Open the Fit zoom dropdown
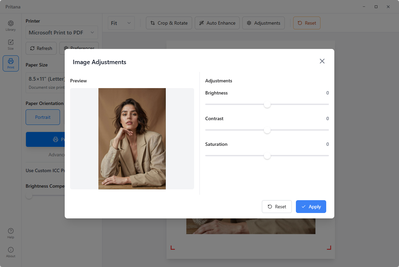 121,23
